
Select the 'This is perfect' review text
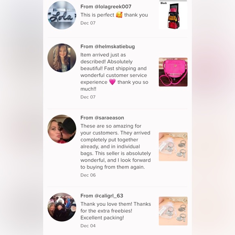(x=114, y=15)
